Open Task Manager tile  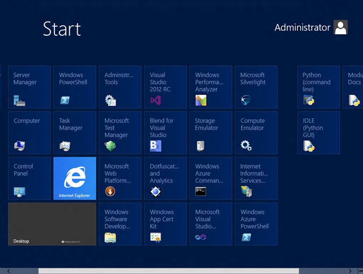[75, 133]
